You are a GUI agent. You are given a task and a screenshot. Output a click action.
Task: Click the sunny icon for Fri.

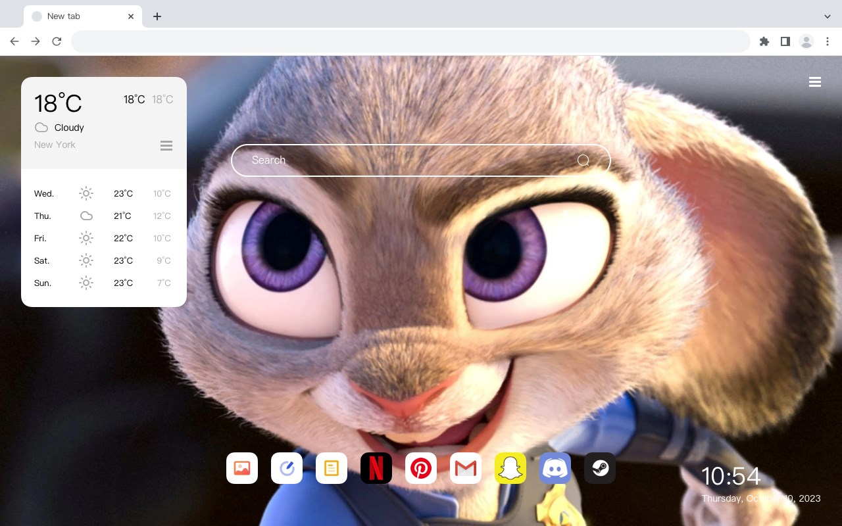click(86, 238)
